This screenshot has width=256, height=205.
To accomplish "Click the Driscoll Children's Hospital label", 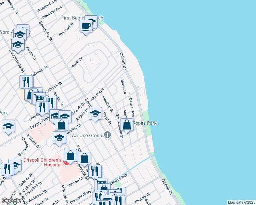I will click(x=42, y=162).
